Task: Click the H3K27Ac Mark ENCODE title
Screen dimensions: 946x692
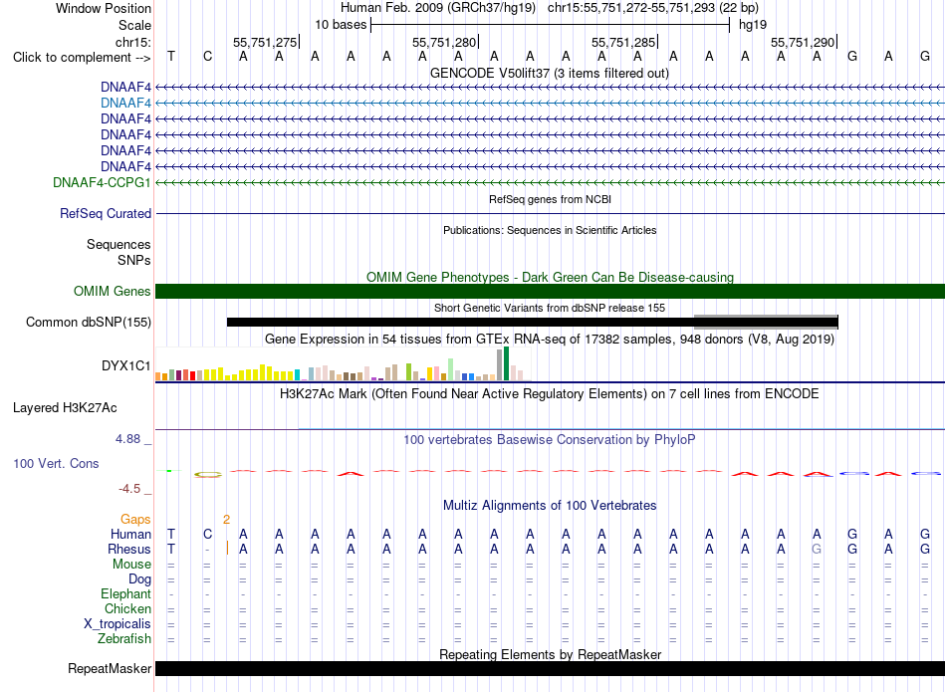Action: [550, 394]
